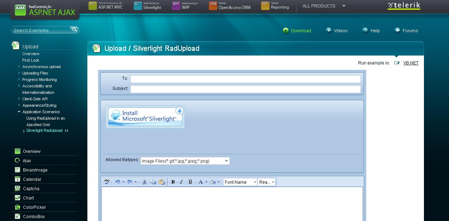The width and height of the screenshot is (449, 221).
Task: Click the Subject input field
Action: click(246, 89)
